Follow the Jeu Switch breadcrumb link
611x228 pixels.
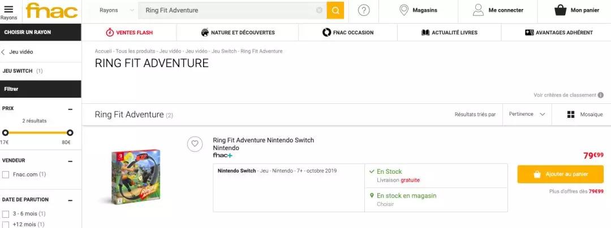[224, 51]
